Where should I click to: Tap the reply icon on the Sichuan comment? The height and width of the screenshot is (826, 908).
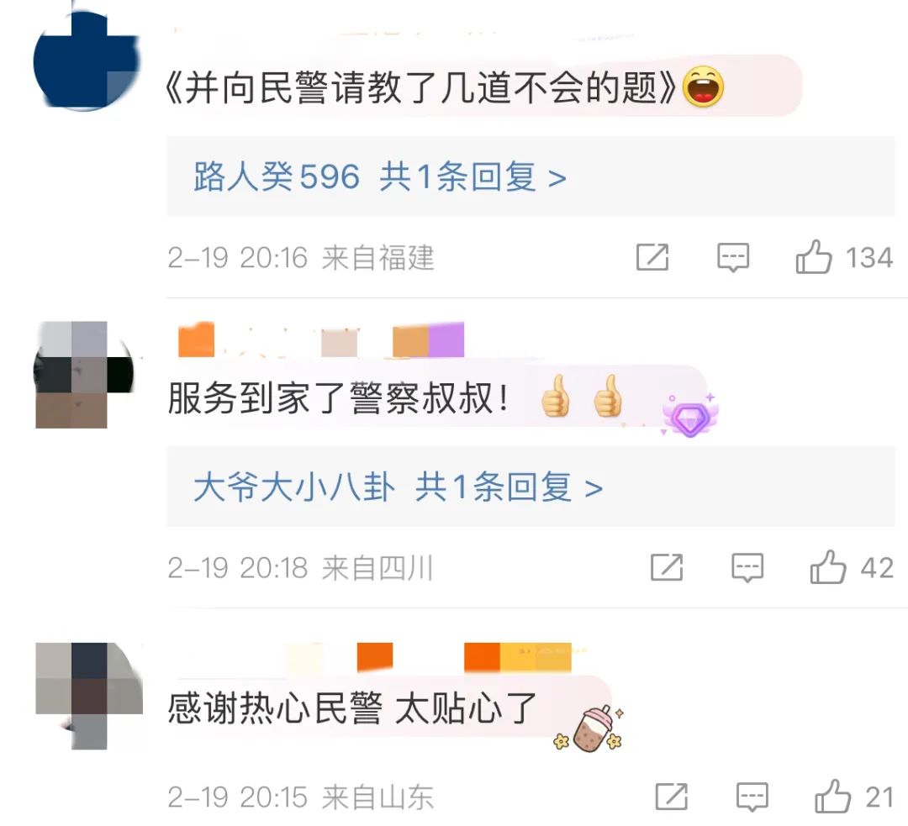pyautogui.click(x=747, y=567)
